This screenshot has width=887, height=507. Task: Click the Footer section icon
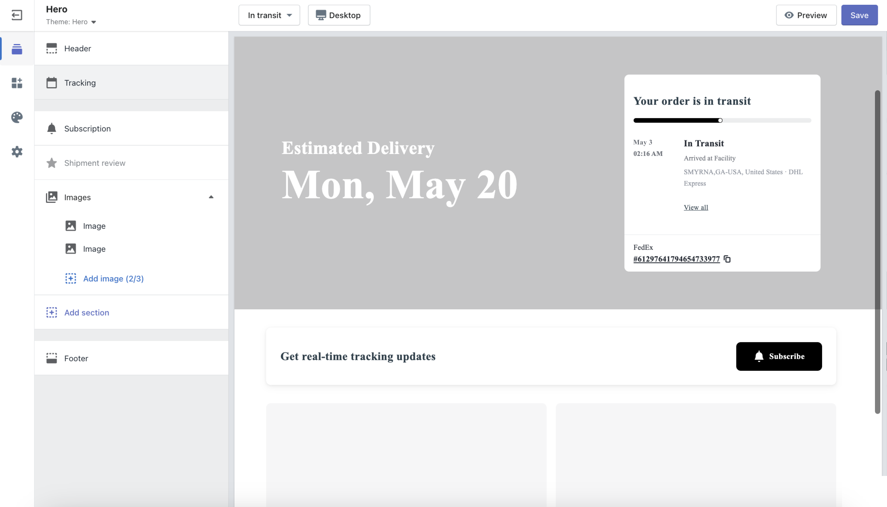click(52, 358)
